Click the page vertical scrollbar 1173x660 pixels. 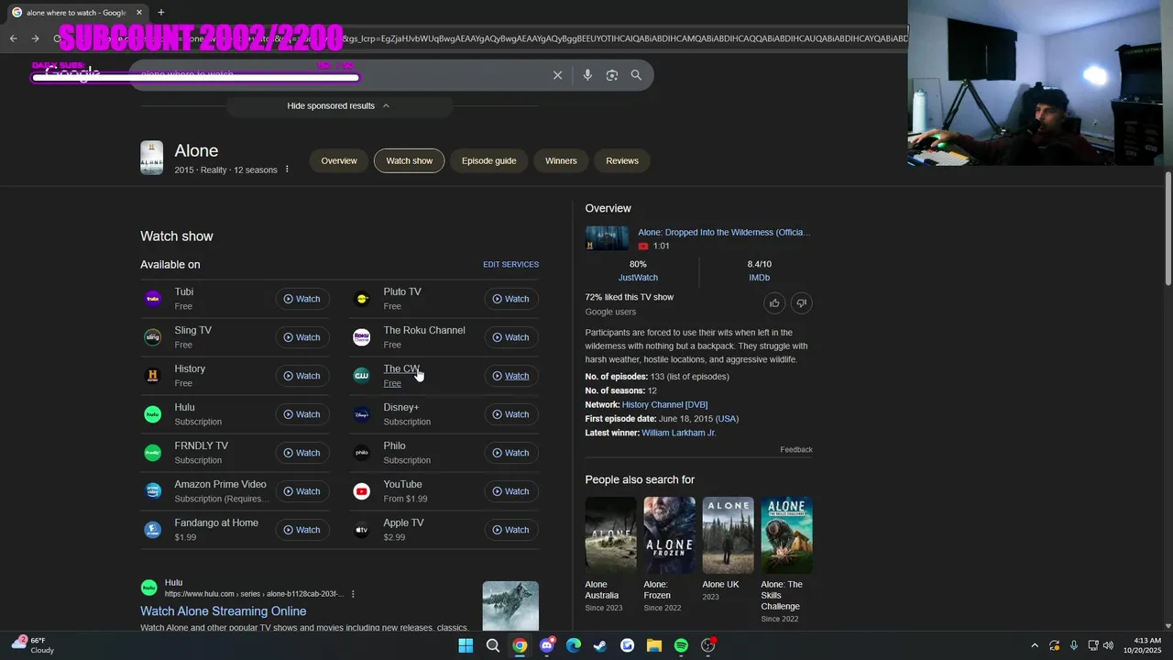click(x=1168, y=229)
